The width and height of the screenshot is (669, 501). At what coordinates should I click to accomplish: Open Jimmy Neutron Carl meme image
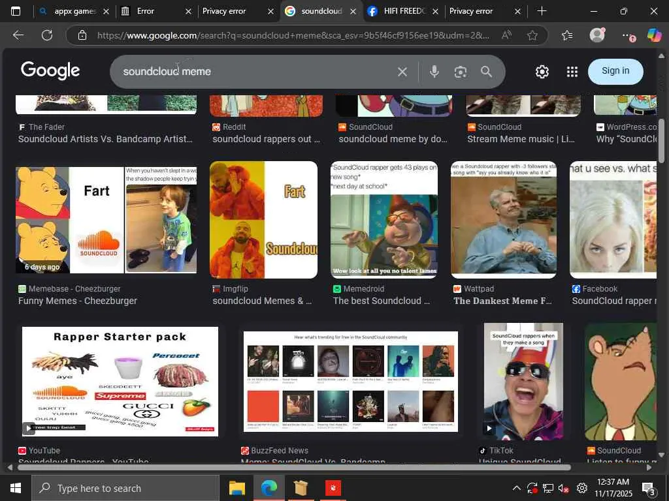coord(384,220)
